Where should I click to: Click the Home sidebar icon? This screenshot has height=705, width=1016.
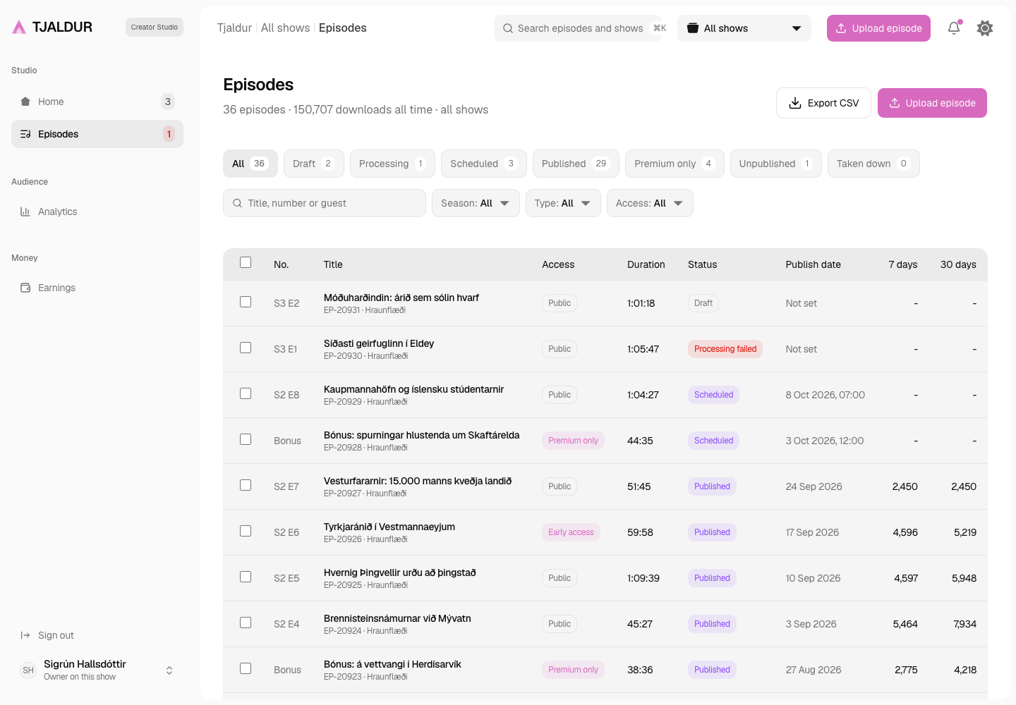pos(25,102)
